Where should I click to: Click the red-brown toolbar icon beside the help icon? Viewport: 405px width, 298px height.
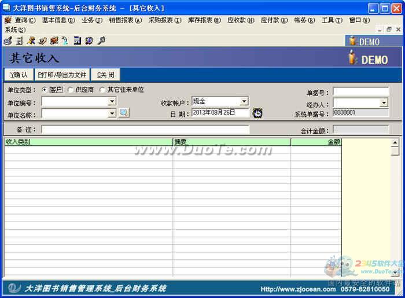[54, 41]
